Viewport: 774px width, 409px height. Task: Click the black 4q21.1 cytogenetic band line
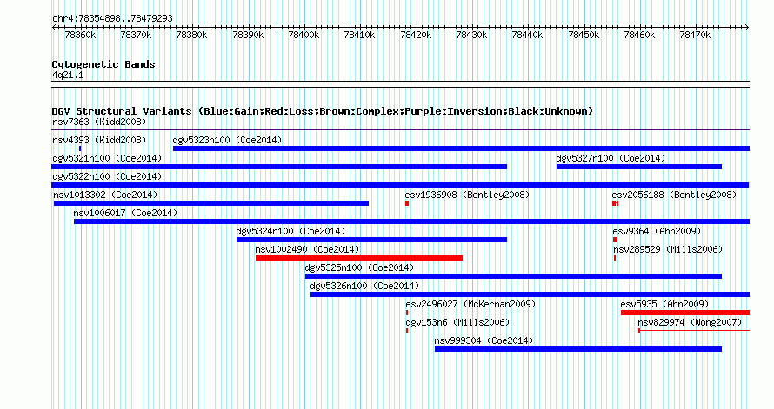pyautogui.click(x=400, y=84)
